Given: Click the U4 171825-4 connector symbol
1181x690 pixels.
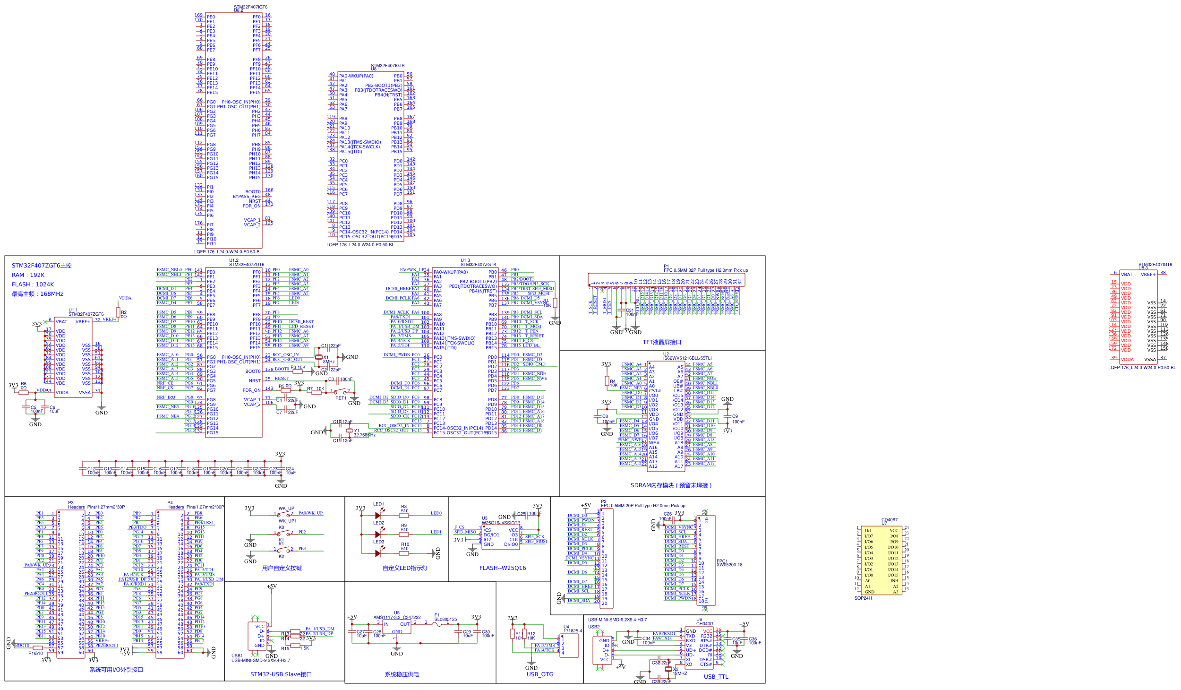Looking at the screenshot, I should pos(569,646).
